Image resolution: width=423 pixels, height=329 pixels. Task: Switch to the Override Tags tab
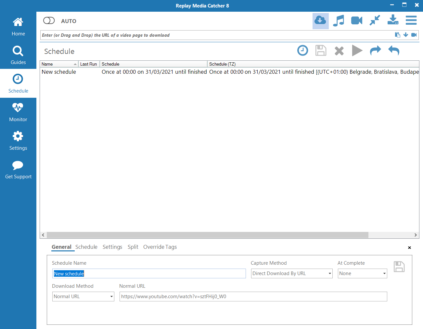coord(160,247)
